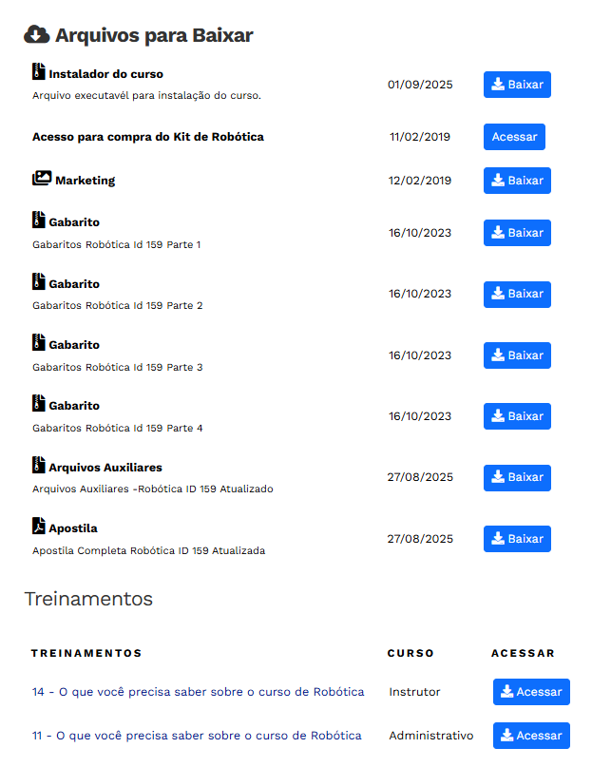Access the Administrativo training
The width and height of the screenshot is (592, 767).
pos(531,736)
